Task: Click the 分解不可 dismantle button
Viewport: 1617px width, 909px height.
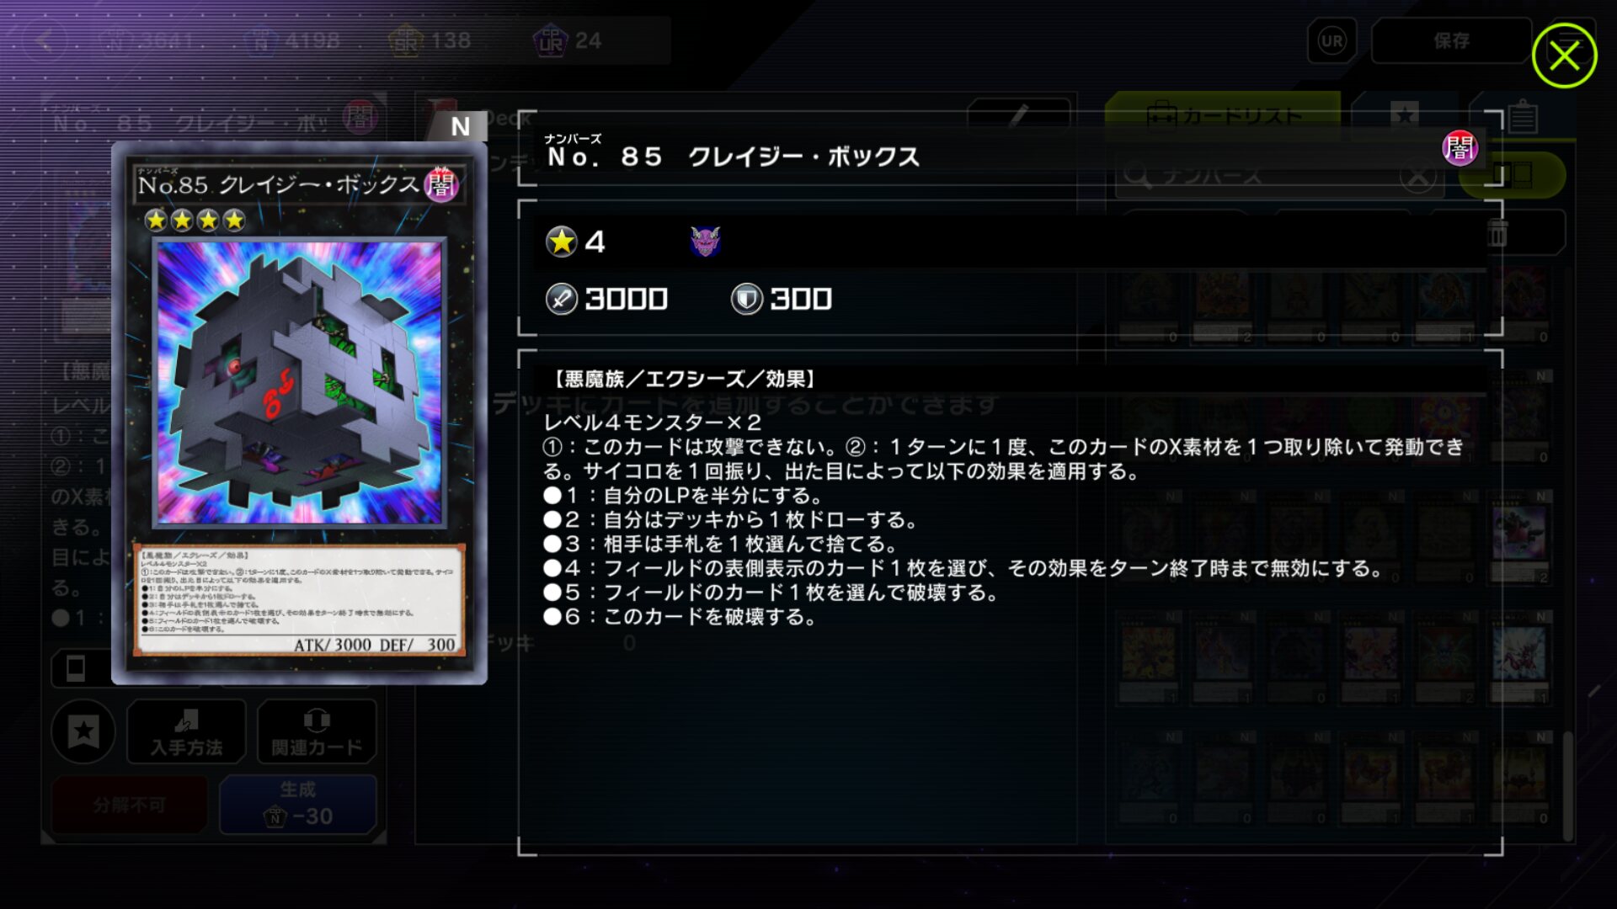Action: point(130,804)
